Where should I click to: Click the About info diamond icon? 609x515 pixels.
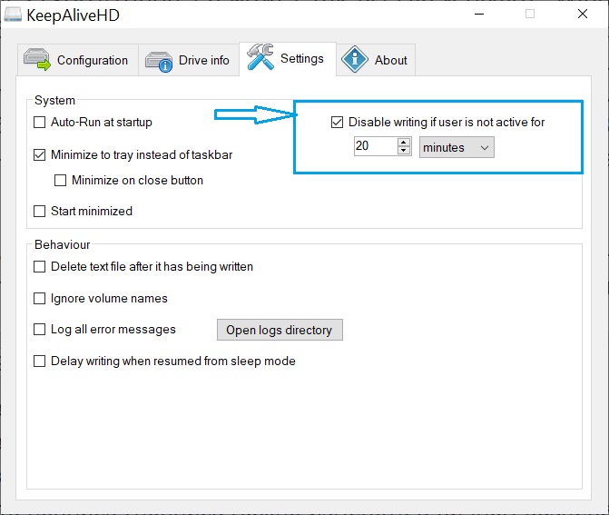pos(355,59)
